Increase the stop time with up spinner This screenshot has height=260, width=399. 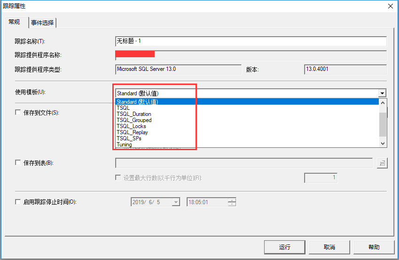232,200
